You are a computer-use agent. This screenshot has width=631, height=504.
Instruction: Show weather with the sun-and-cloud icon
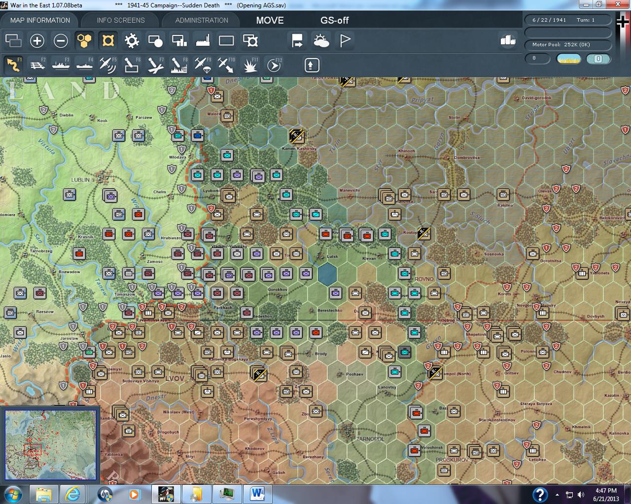321,40
